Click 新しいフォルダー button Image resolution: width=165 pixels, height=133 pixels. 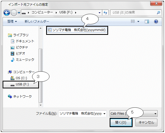37,22
